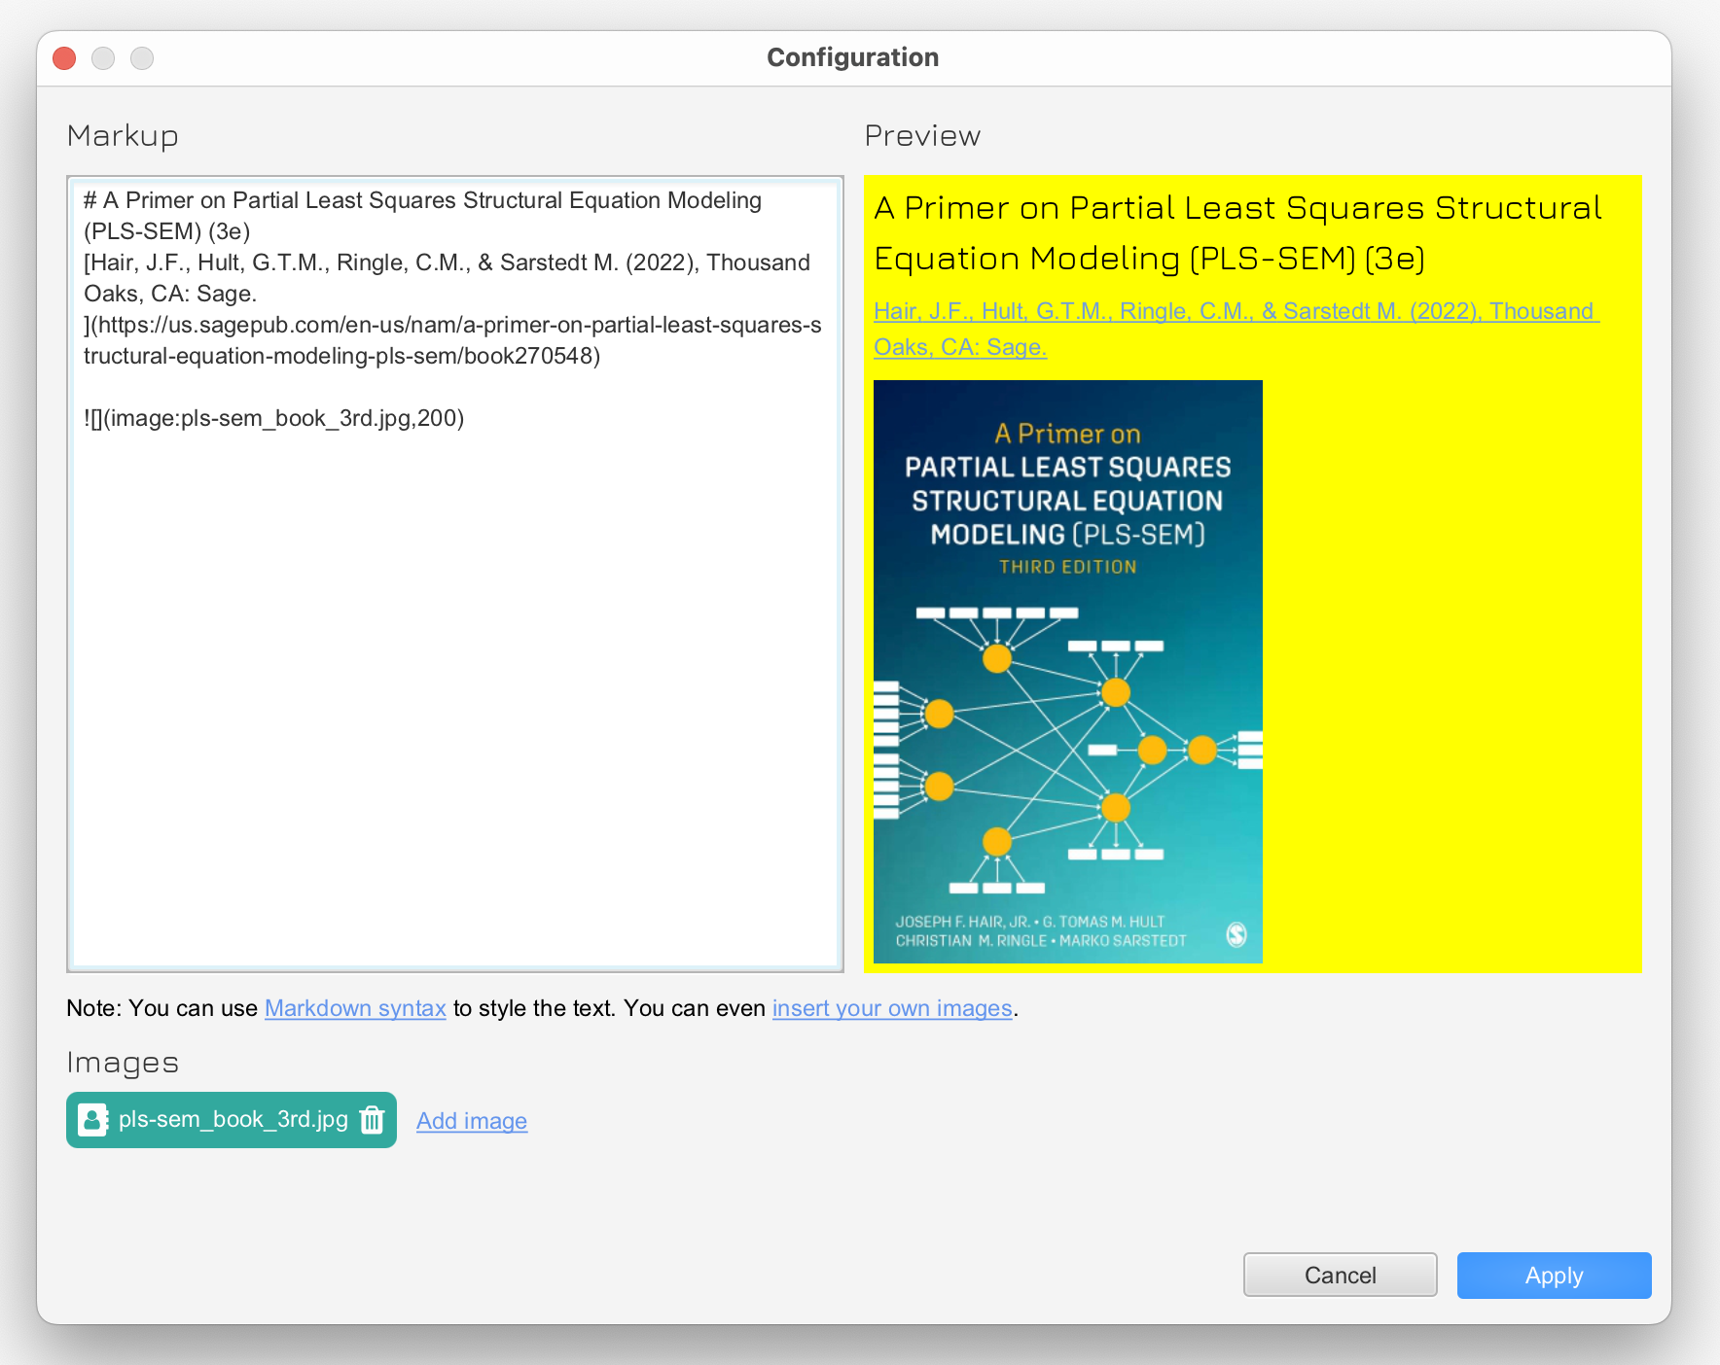Click inside the Markup text editor
Viewport: 1720px width, 1365px height.
[x=455, y=574]
